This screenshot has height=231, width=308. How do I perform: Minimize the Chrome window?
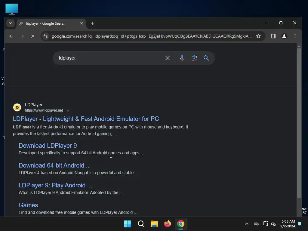click(x=267, y=23)
